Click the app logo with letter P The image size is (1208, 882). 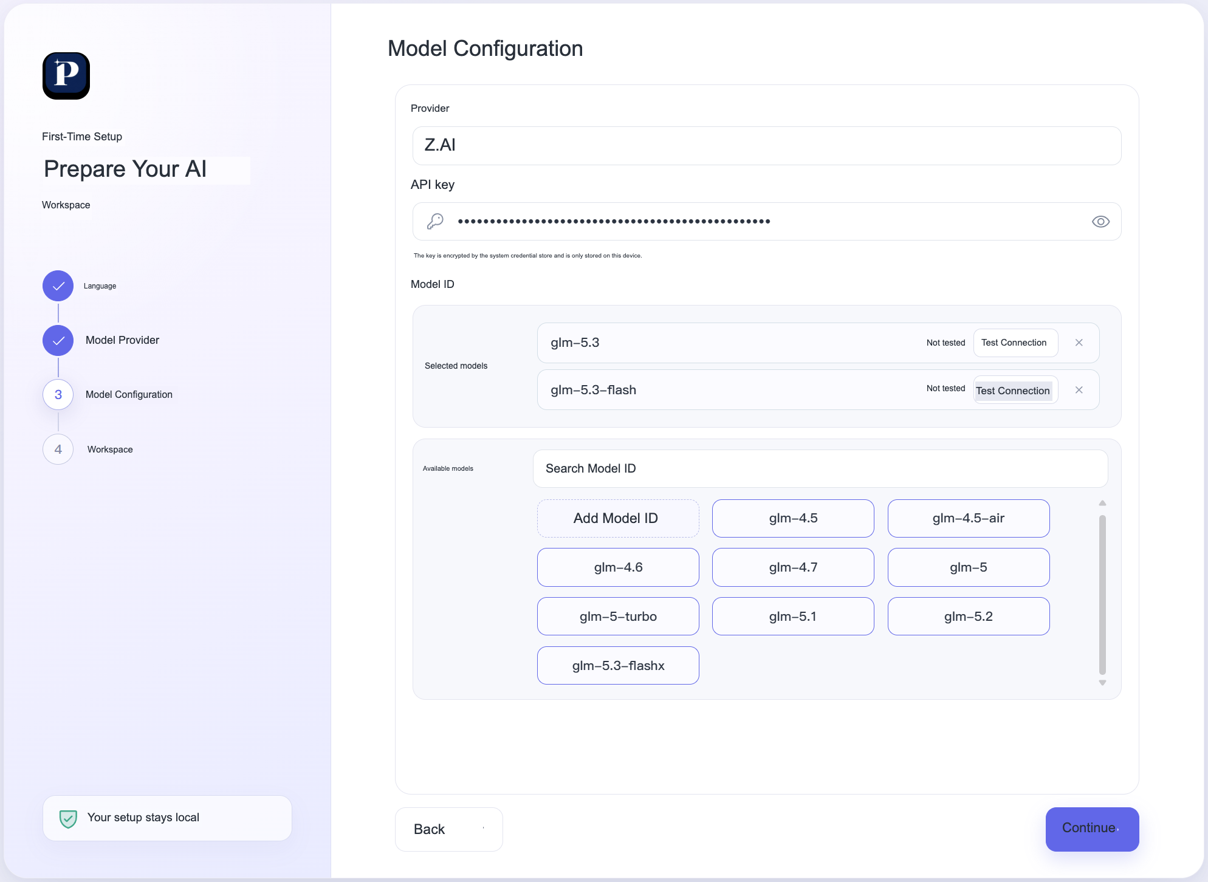point(66,76)
